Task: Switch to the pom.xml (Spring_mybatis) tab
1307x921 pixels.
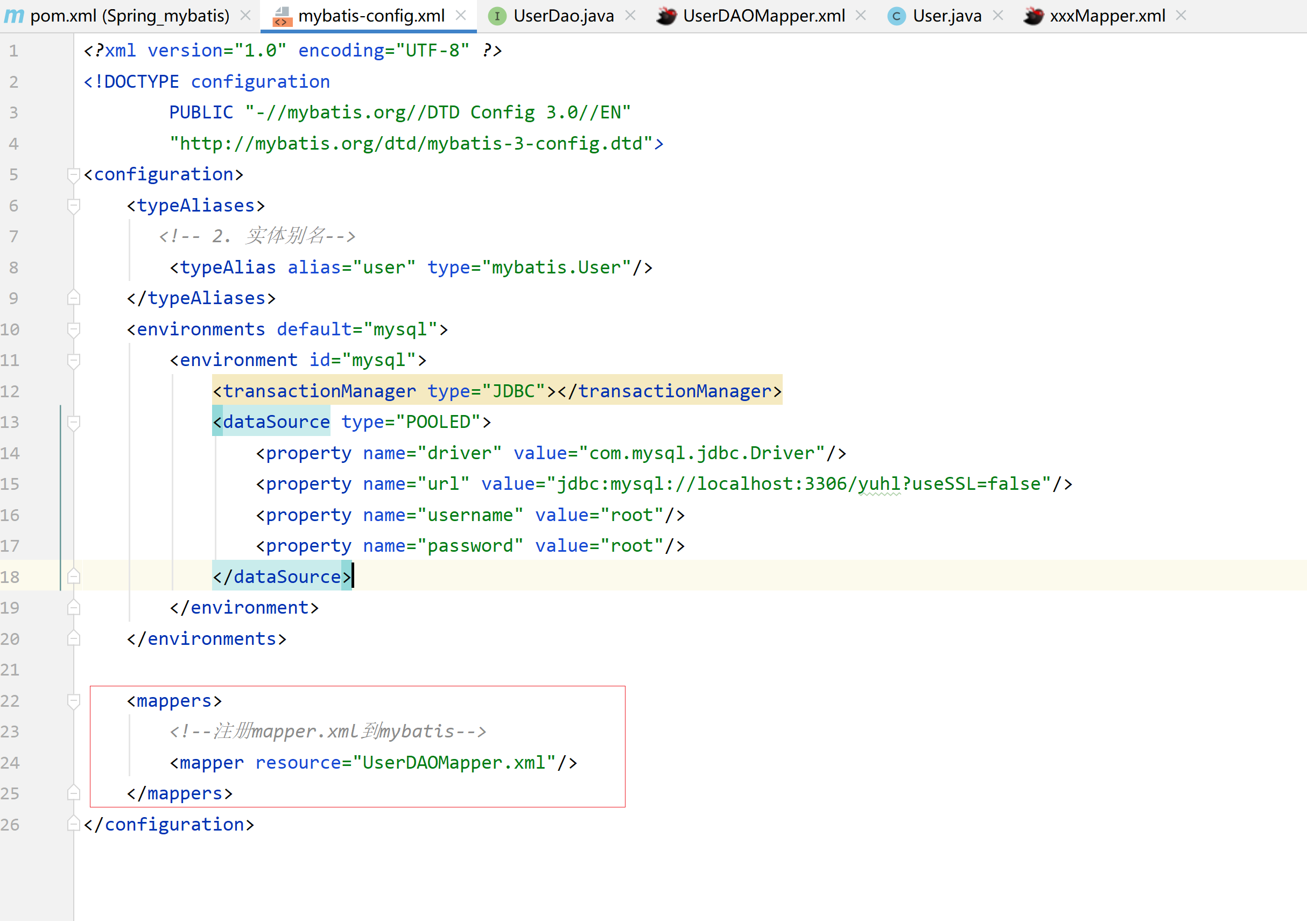Action: click(x=130, y=16)
